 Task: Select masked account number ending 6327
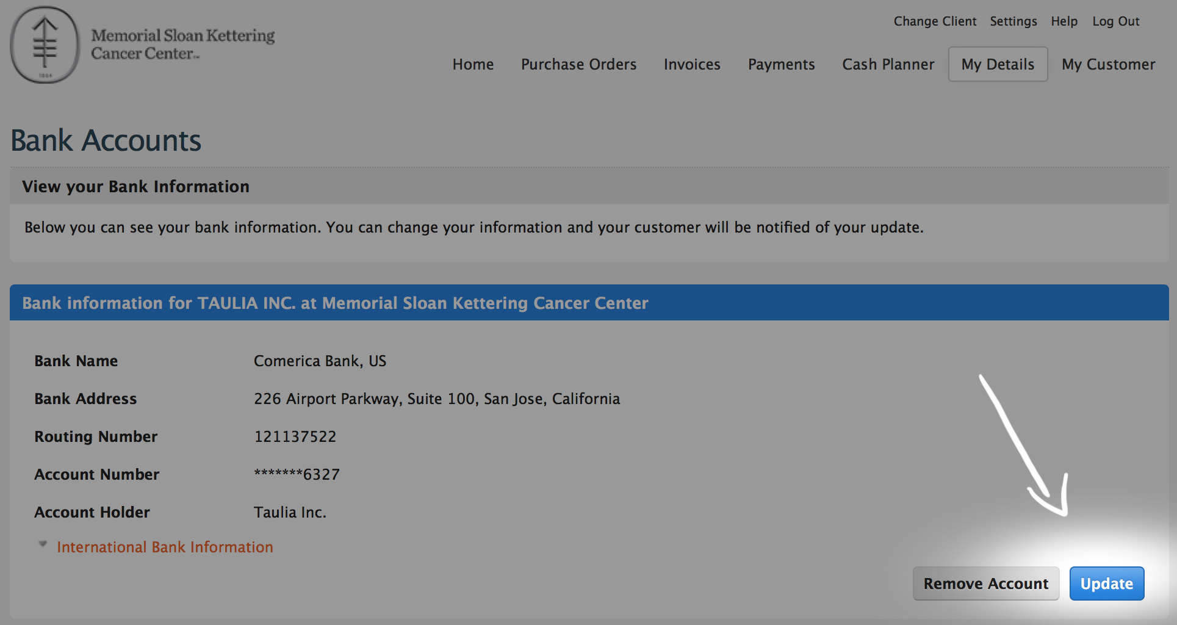pyautogui.click(x=297, y=474)
